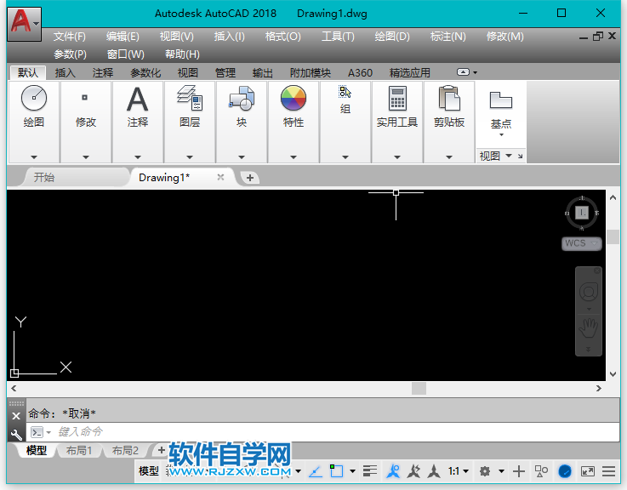Open status bar customization hamburger menu
The height and width of the screenshot is (490, 627).
click(x=608, y=471)
